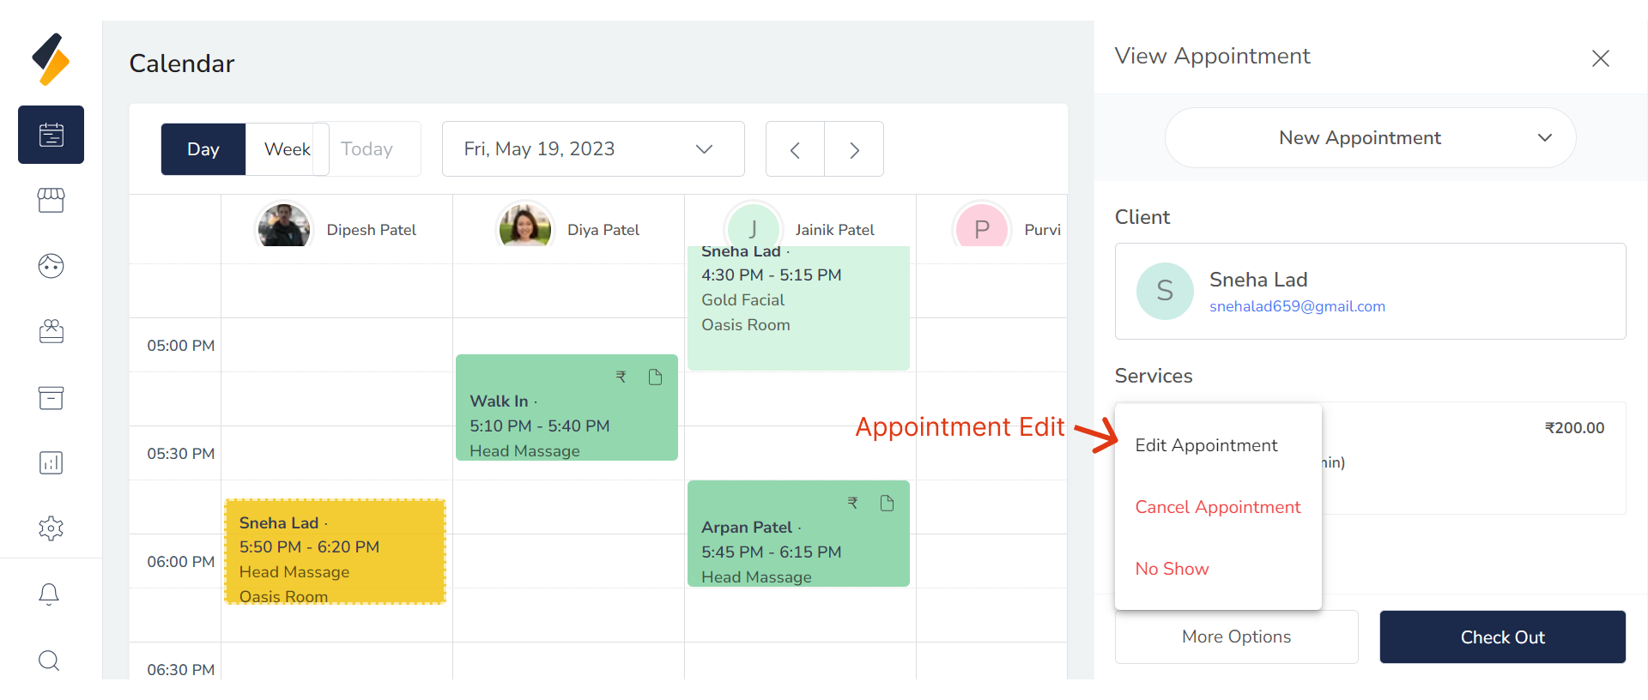Open the calendar icon in sidebar
The height and width of the screenshot is (700, 1648).
[x=51, y=135]
